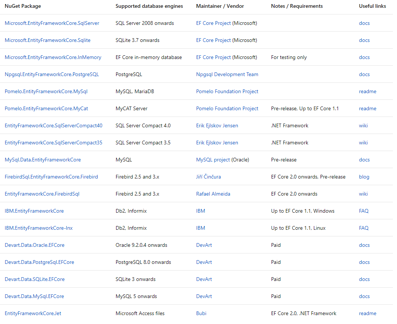Open DevArt vendor link for MySQL 5 row
The width and height of the screenshot is (397, 324).
pos(204,296)
